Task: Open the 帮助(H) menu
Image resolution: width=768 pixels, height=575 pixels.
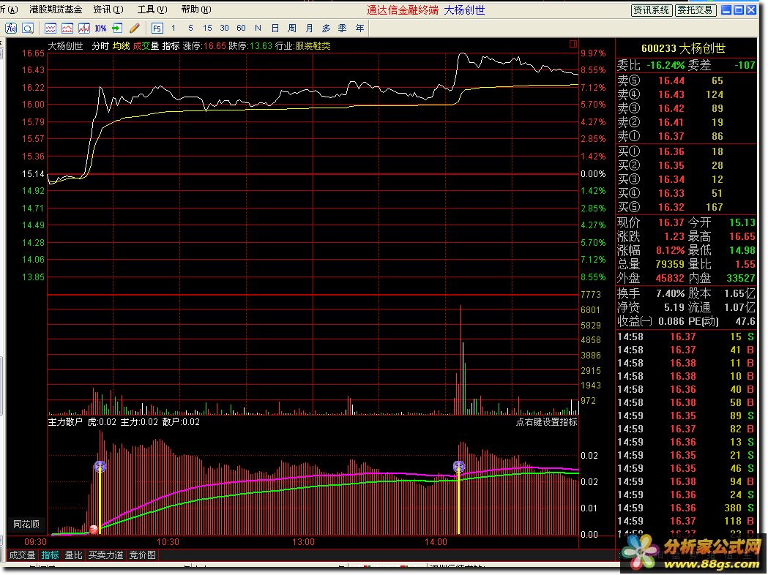Action: (x=196, y=10)
